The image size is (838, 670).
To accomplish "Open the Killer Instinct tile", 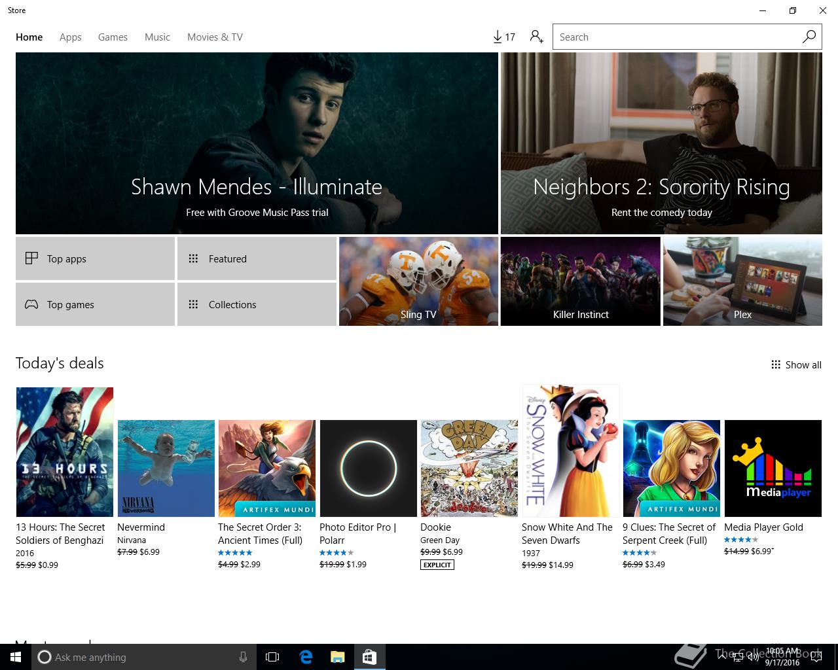I will coord(581,281).
